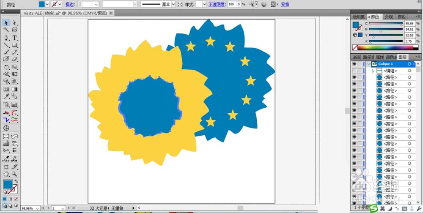This screenshot has height=213, width=423.
Task: Open the brush definition 基本 dropdown
Action: coord(173,4)
